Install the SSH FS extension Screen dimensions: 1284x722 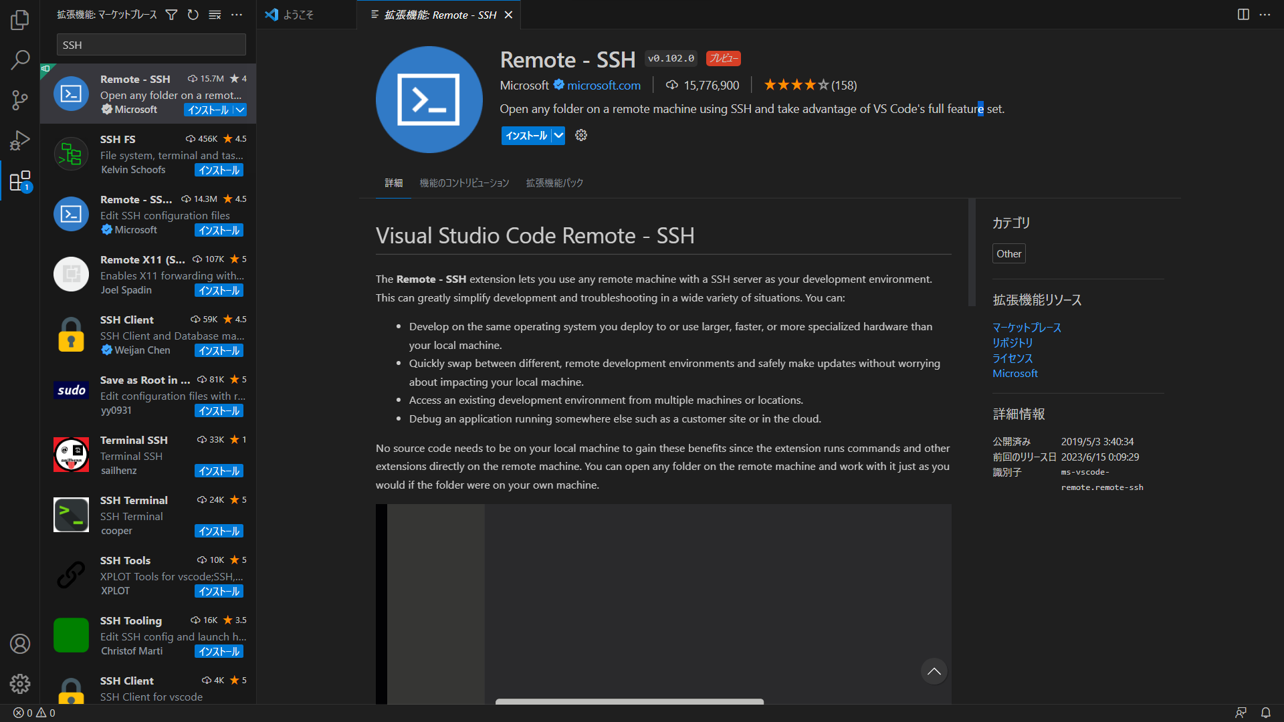coord(219,170)
